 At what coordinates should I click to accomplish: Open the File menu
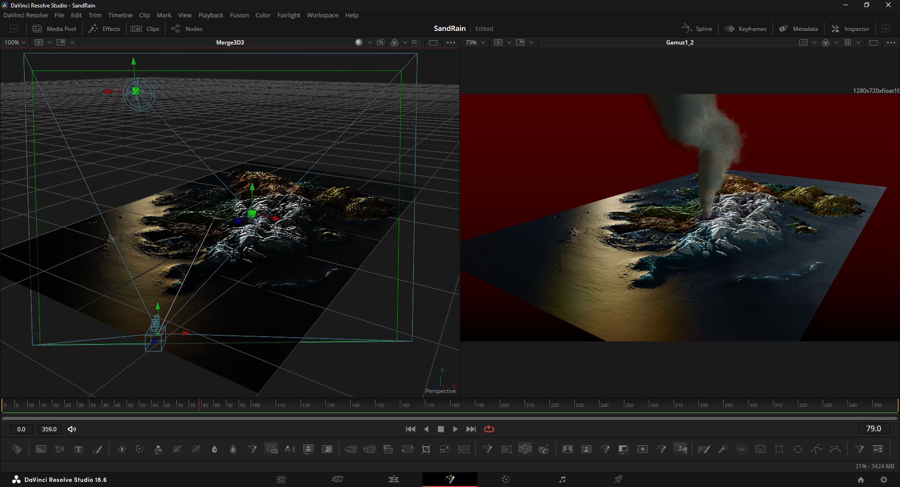[x=59, y=15]
